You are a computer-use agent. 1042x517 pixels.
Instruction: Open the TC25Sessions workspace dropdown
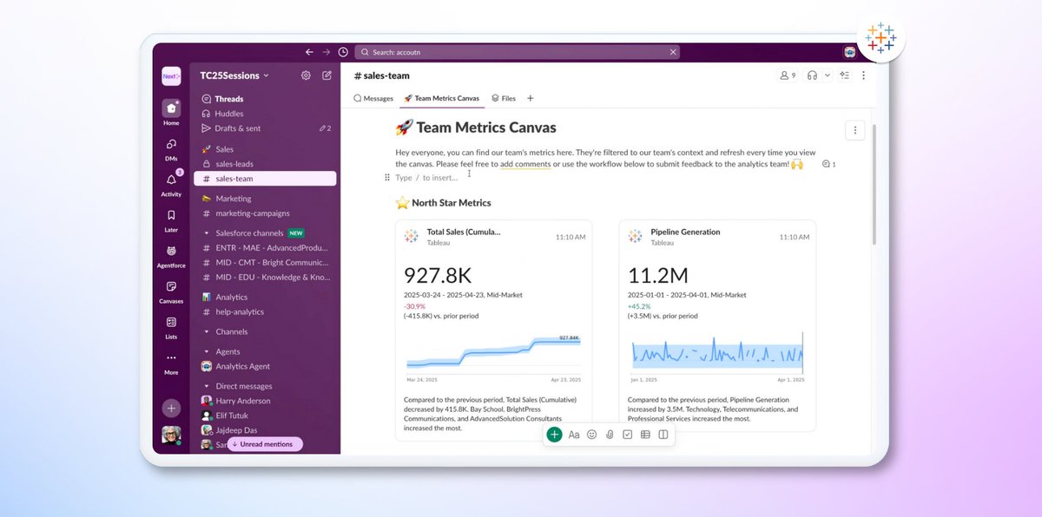(x=234, y=75)
